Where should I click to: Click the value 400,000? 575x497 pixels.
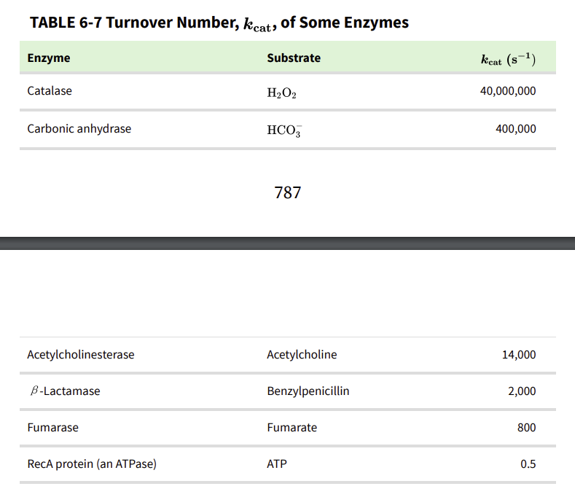pos(515,129)
